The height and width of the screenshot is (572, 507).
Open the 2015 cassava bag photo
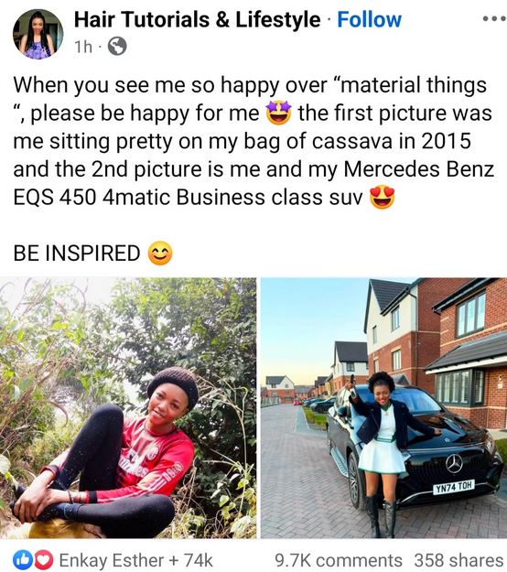tap(128, 408)
